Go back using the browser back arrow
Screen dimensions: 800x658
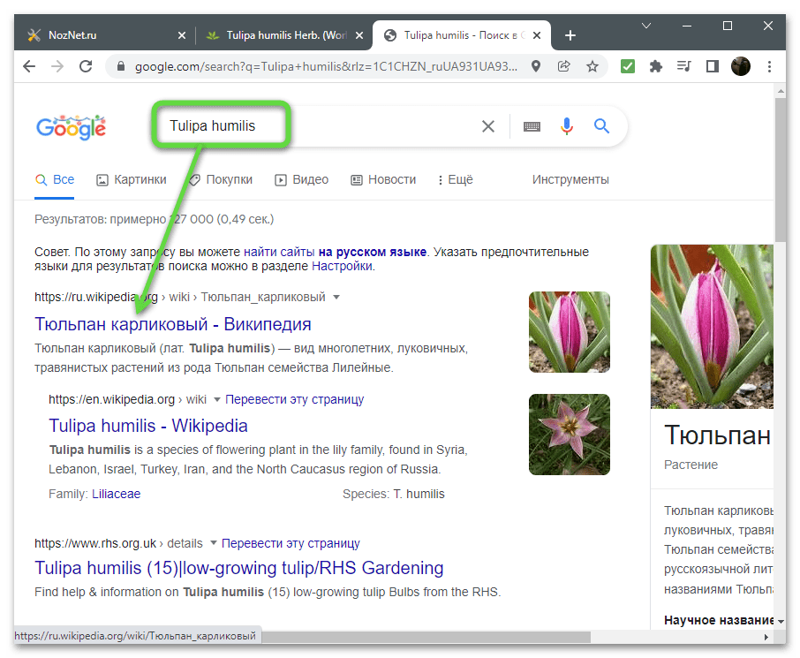tap(30, 66)
